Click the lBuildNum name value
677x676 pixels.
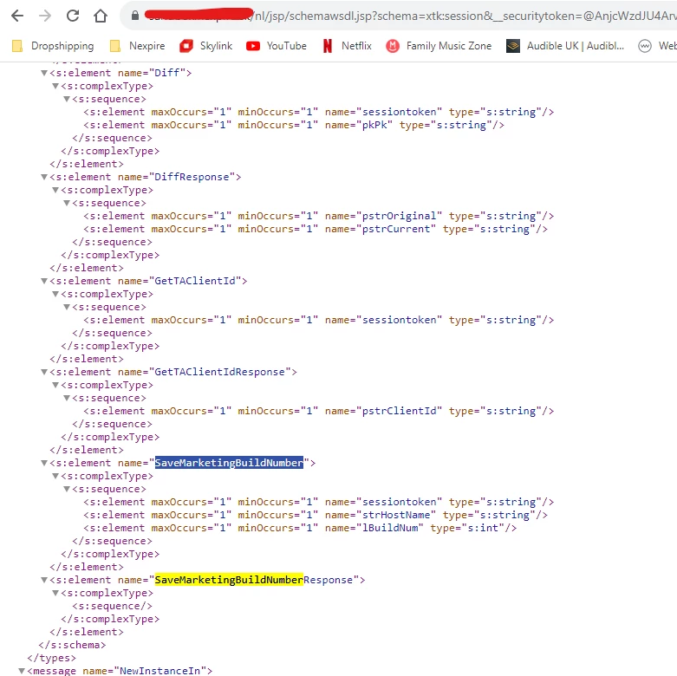[390, 528]
